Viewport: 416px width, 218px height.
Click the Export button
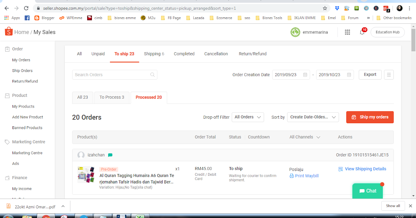370,74
